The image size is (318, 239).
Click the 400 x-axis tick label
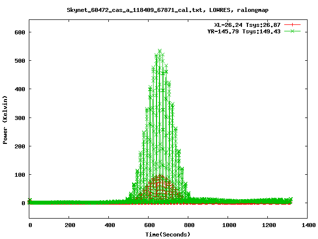(109, 225)
